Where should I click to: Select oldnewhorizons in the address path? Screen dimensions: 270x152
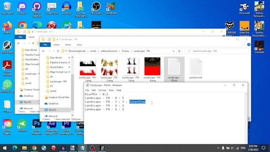click(109, 51)
